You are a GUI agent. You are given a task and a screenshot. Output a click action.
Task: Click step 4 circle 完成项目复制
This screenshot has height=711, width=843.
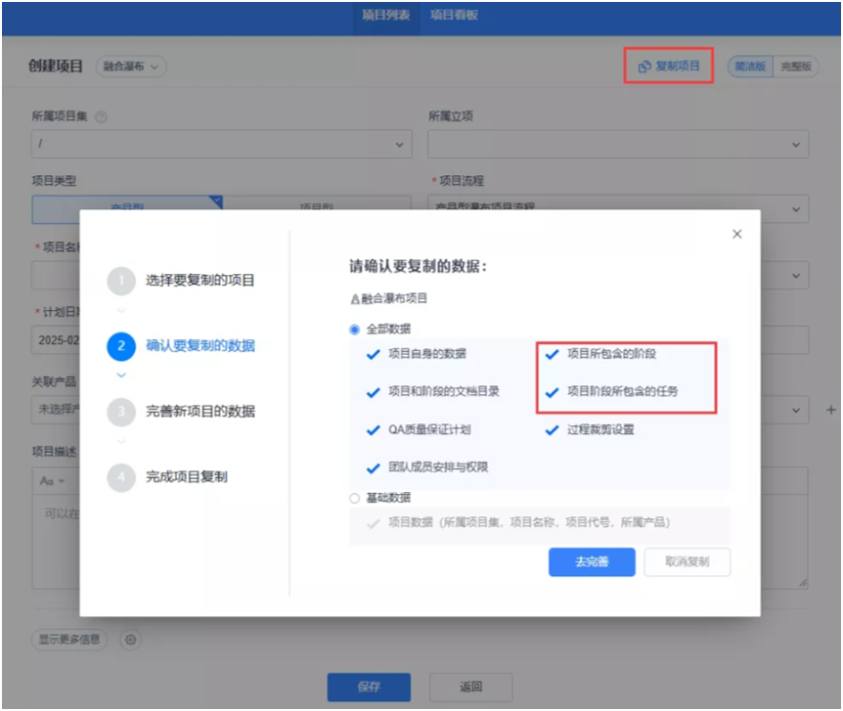click(121, 477)
